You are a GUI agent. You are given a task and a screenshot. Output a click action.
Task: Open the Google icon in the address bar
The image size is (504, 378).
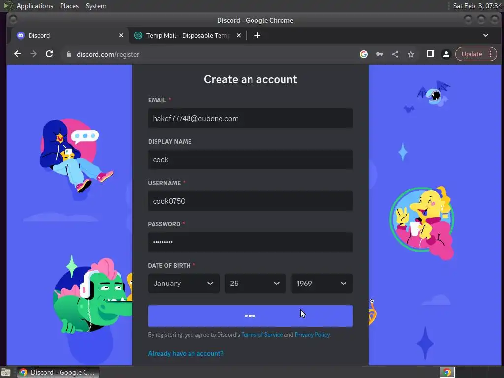point(364,54)
